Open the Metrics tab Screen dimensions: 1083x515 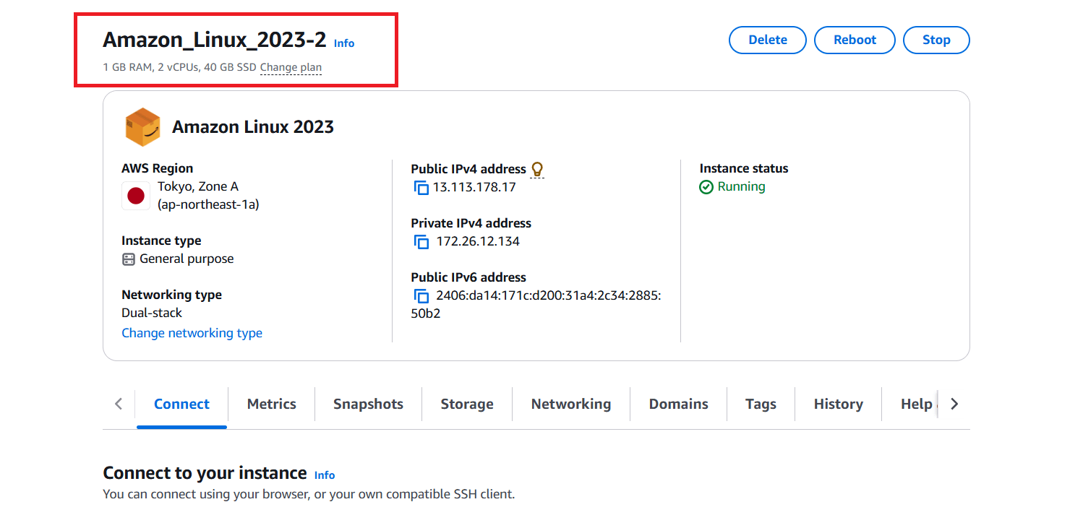[x=272, y=404]
